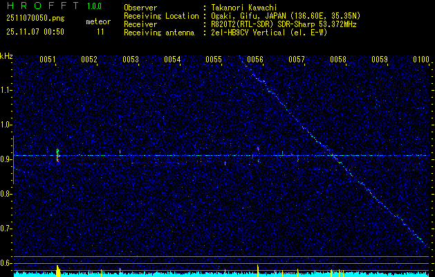Click the 0.7 frequency axis label
The width and height of the screenshot is (435, 277).
(6, 229)
